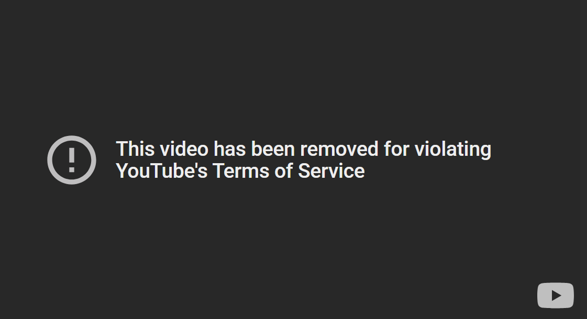The image size is (587, 319).
Task: Click the word "video" in the message
Action: coord(184,149)
